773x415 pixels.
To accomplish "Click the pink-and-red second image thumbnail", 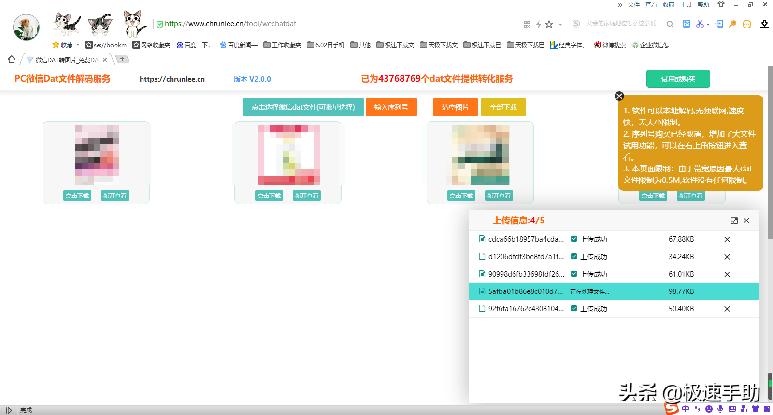I will (289, 155).
